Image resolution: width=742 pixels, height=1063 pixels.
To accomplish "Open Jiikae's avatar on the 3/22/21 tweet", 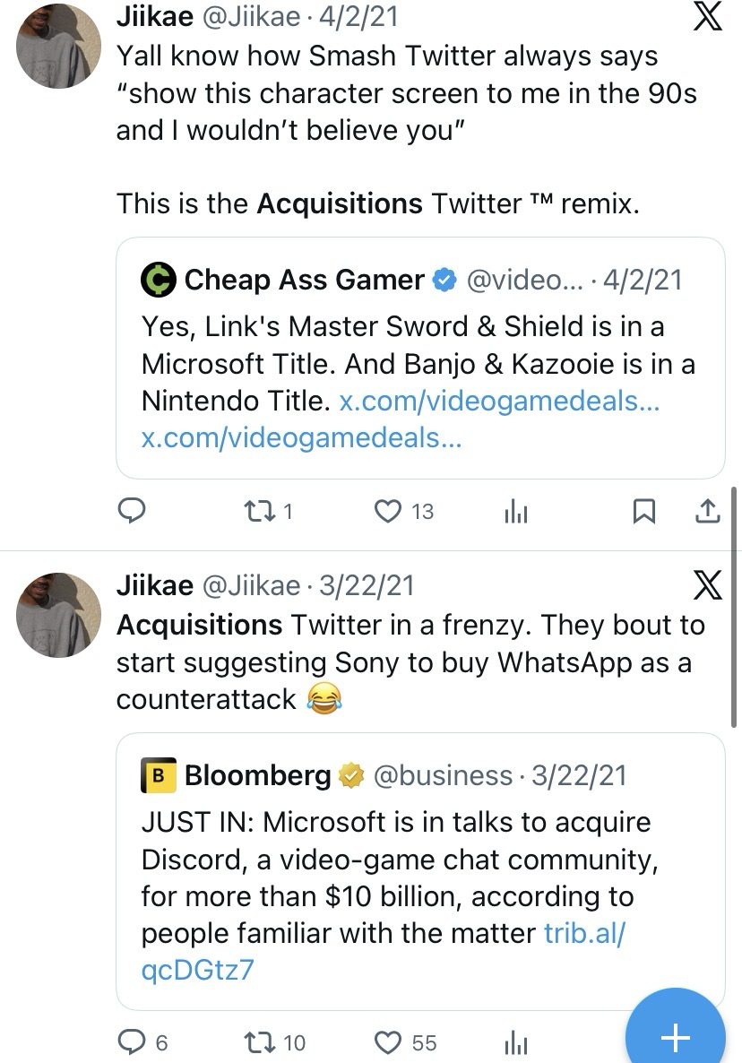I will pos(59,615).
